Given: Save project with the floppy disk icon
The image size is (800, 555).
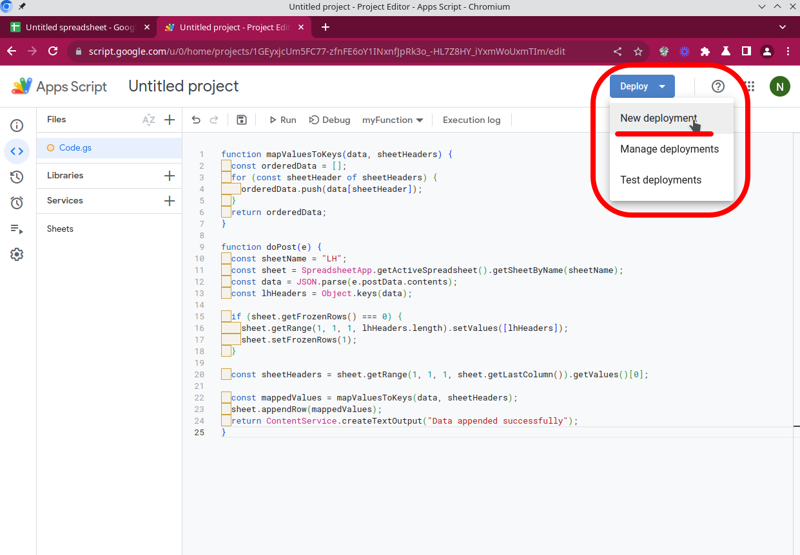Looking at the screenshot, I should pyautogui.click(x=242, y=120).
